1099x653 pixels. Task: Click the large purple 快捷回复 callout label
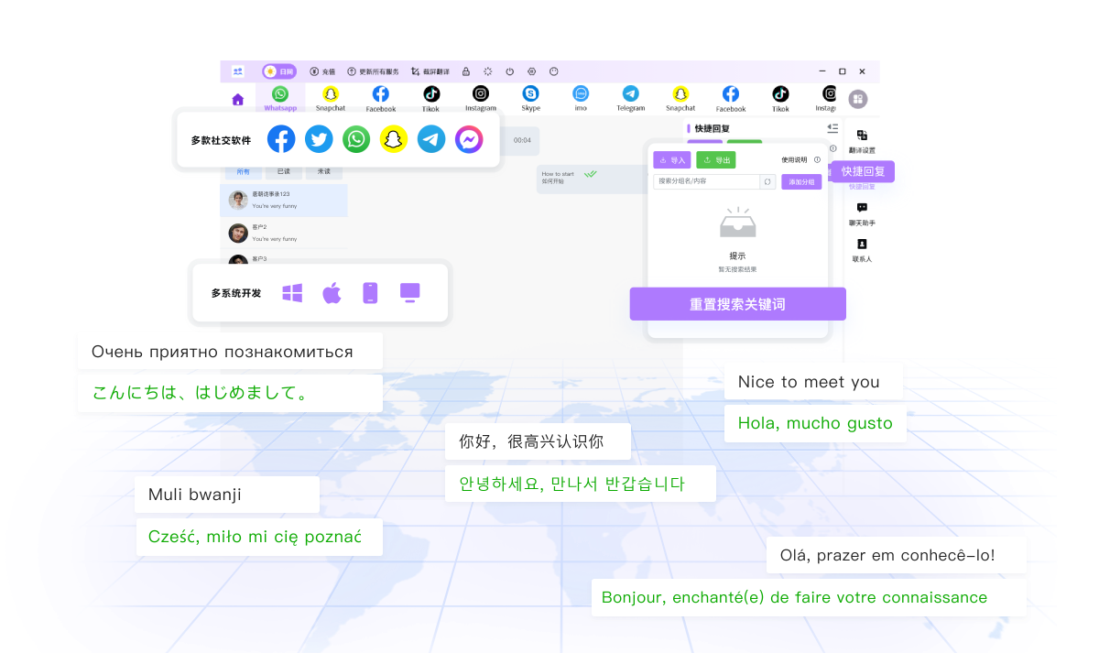[x=863, y=171]
